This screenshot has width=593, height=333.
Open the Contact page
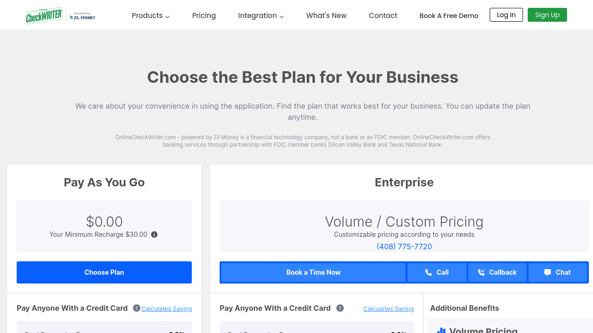pyautogui.click(x=383, y=16)
